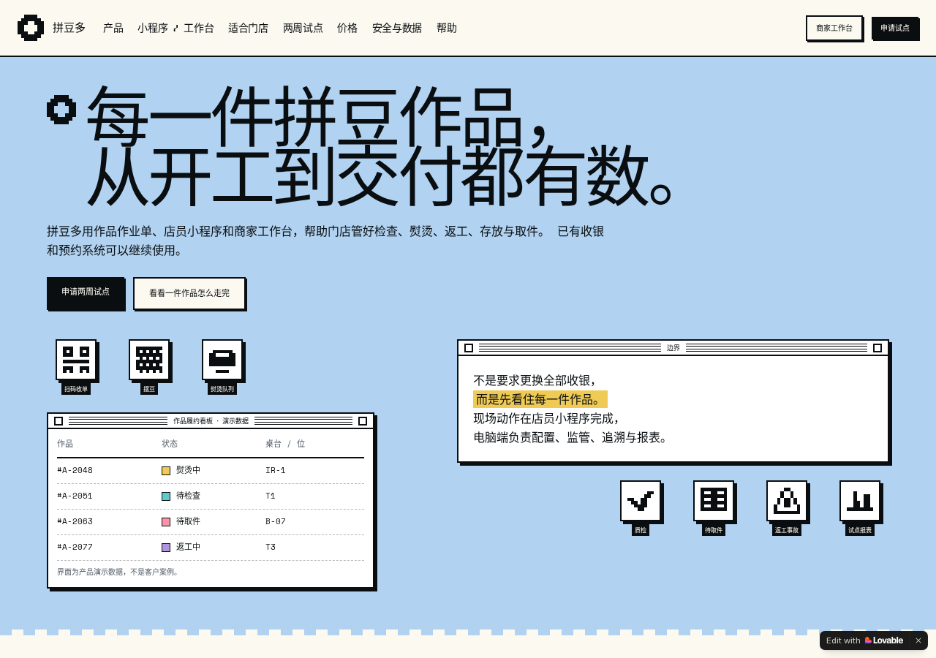Click the 作品履约看板 · 演示数据 window title
Screen dimensions: 936x658
[x=211, y=421]
